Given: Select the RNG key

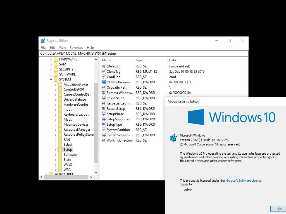Looking at the screenshot, I should [67, 140].
